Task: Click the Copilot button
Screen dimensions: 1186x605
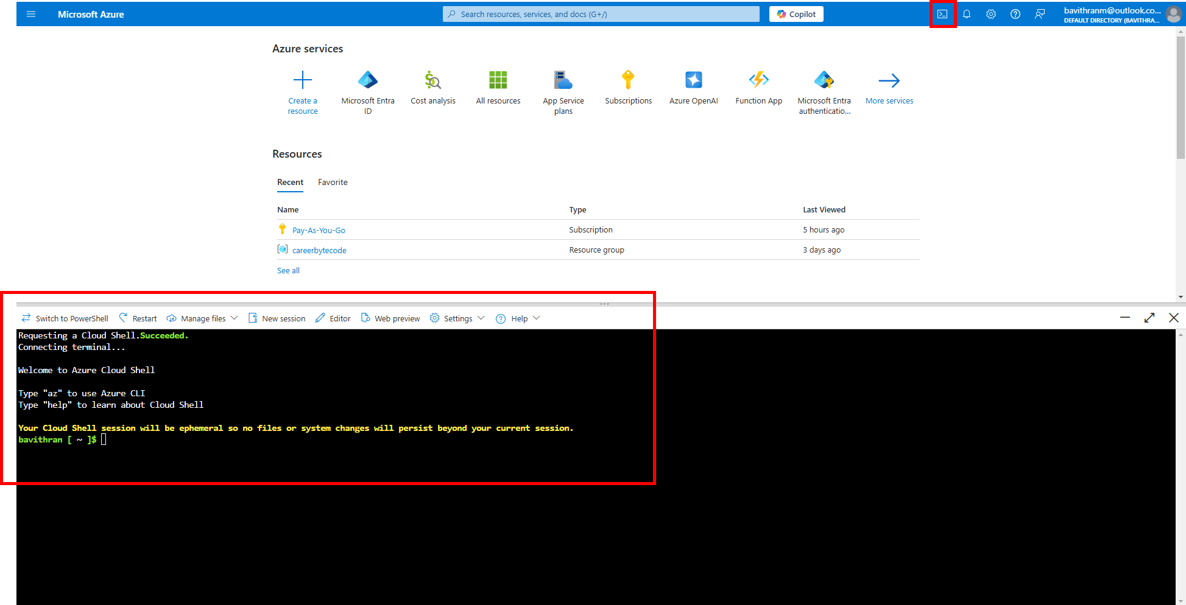Action: click(796, 14)
